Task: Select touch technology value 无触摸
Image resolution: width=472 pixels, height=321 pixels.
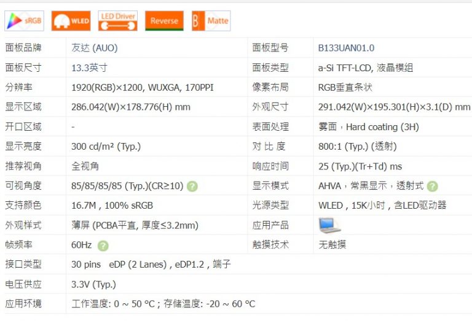Action: [332, 245]
